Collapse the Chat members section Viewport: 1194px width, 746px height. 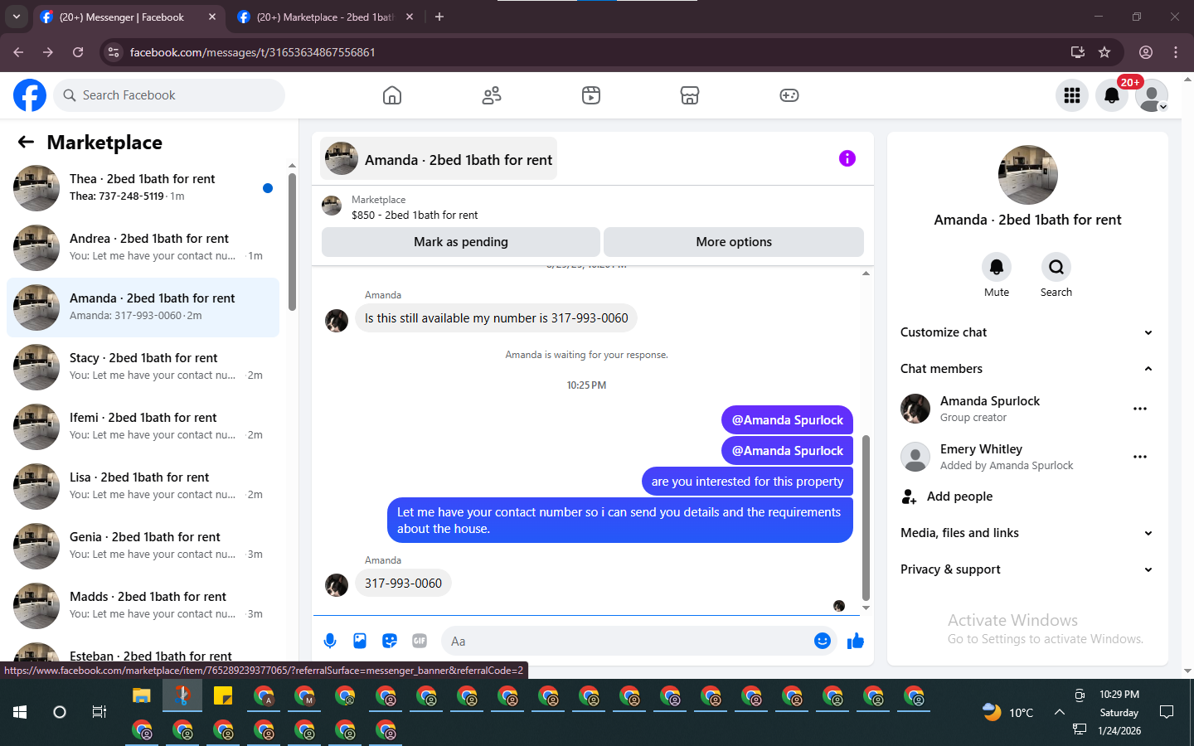coord(1027,369)
